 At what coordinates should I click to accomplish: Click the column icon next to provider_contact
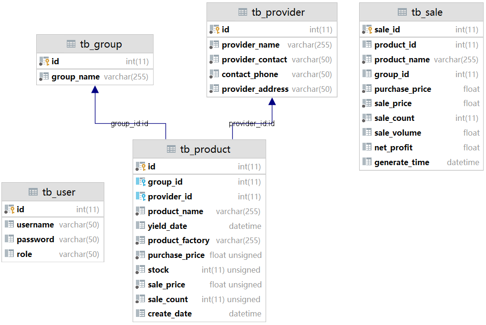point(214,59)
